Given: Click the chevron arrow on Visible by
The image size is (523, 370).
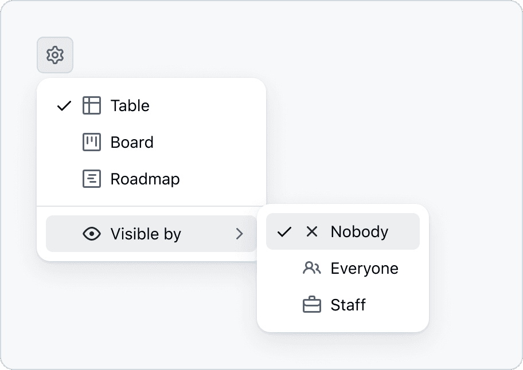Looking at the screenshot, I should point(240,234).
